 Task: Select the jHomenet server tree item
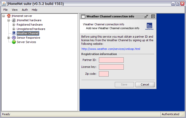[22, 16]
